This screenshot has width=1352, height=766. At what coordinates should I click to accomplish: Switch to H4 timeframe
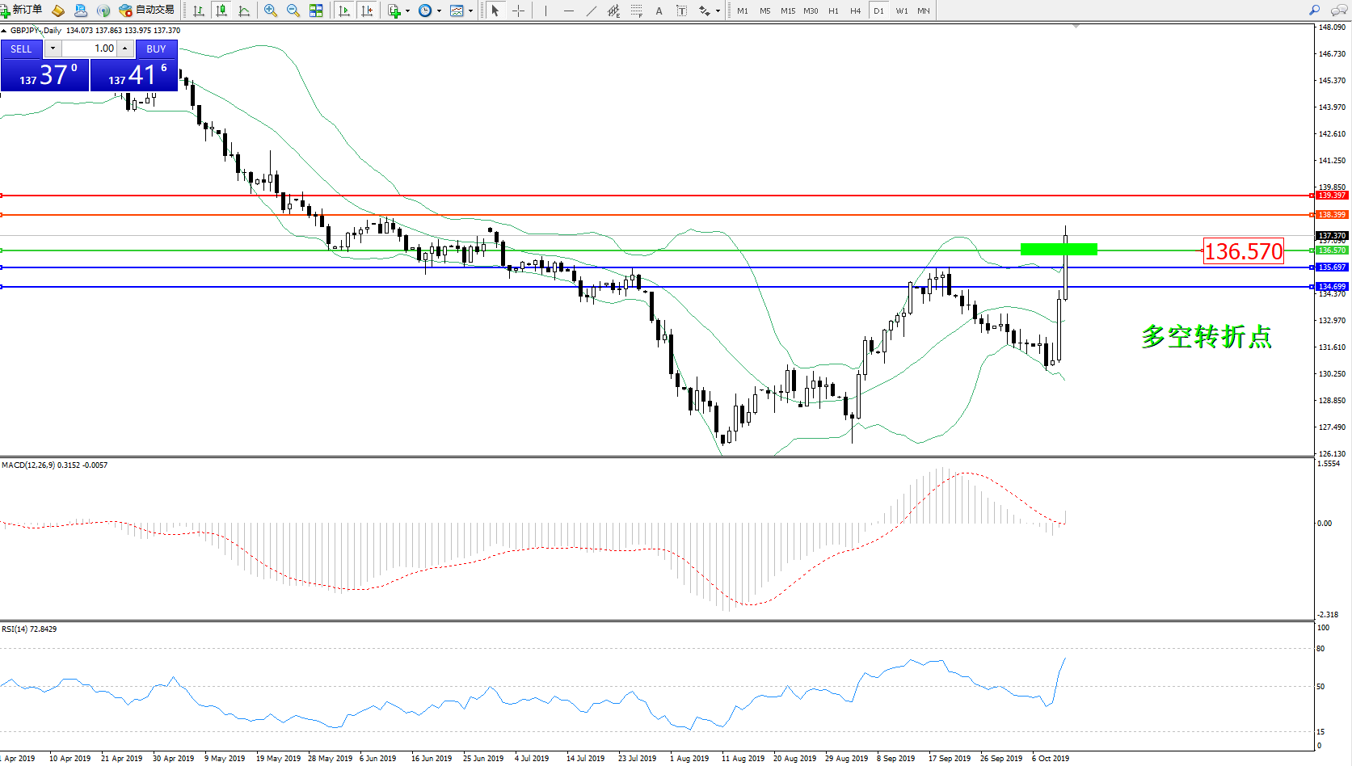click(855, 11)
